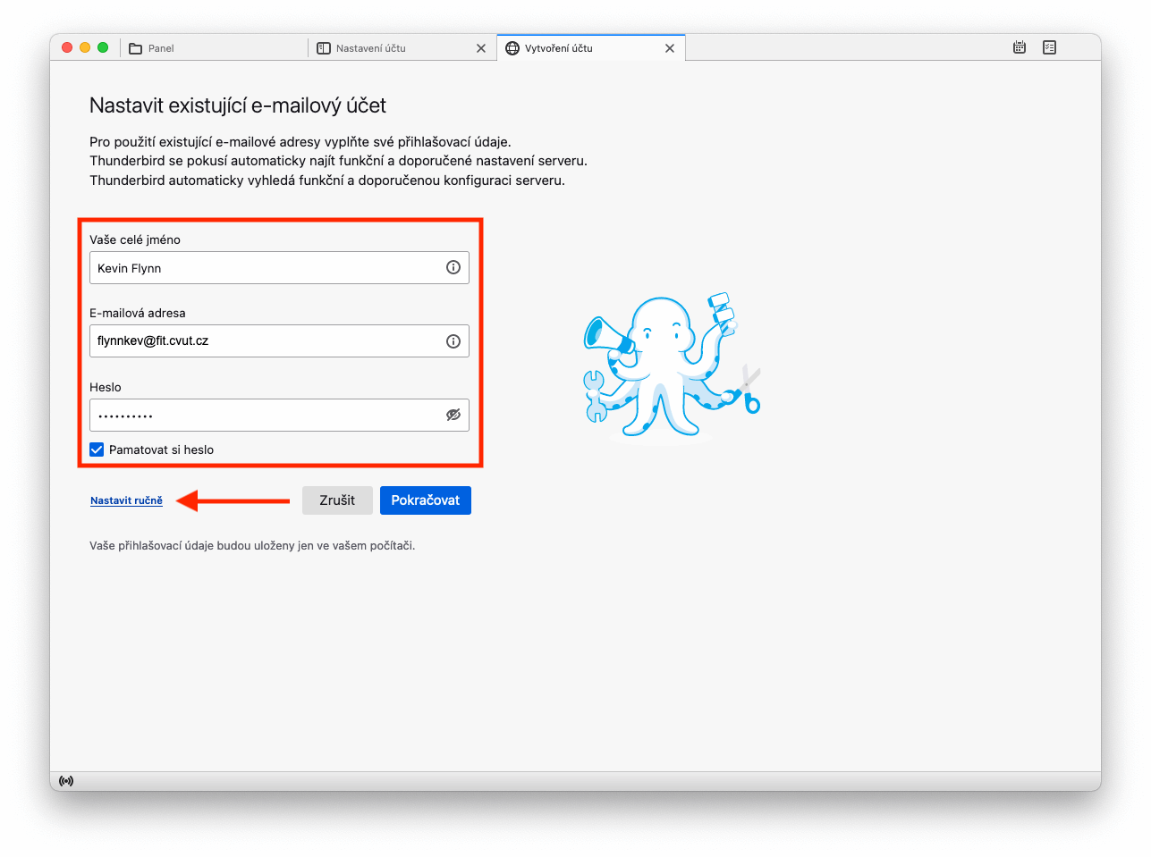
Task: Focus the Heslo password field
Action: 279,415
